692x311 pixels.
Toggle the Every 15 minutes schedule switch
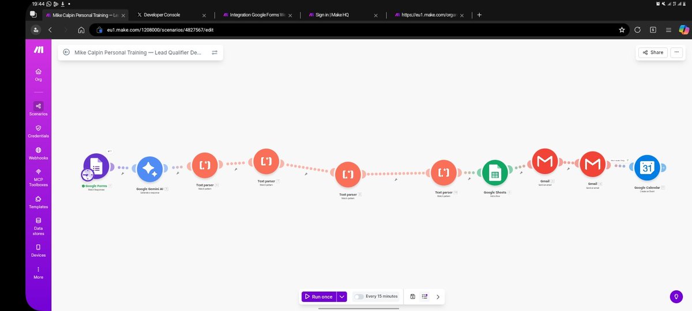coord(359,297)
